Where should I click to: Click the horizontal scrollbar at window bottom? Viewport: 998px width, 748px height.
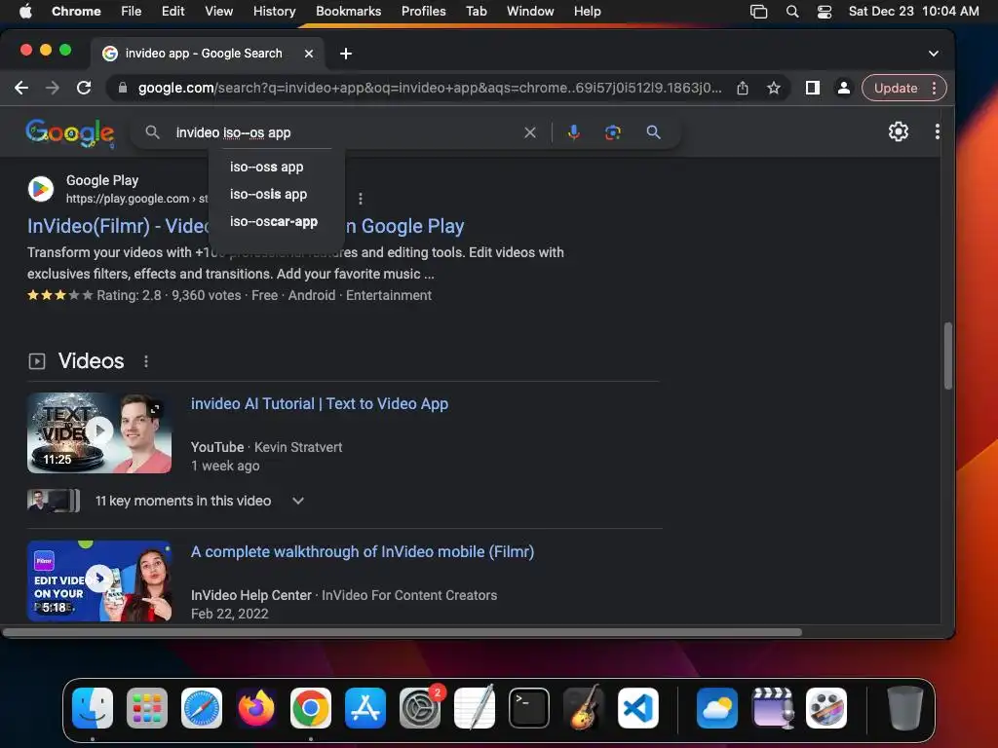click(x=403, y=632)
